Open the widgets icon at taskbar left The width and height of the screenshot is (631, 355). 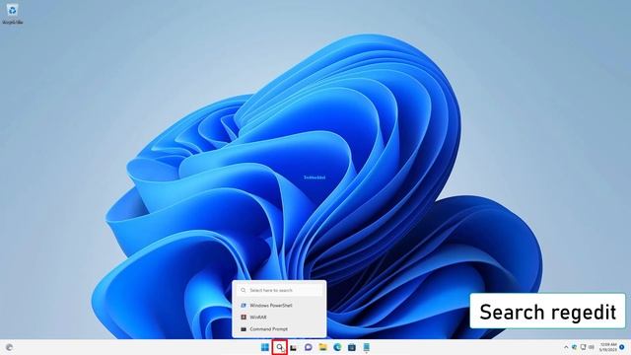coord(9,347)
